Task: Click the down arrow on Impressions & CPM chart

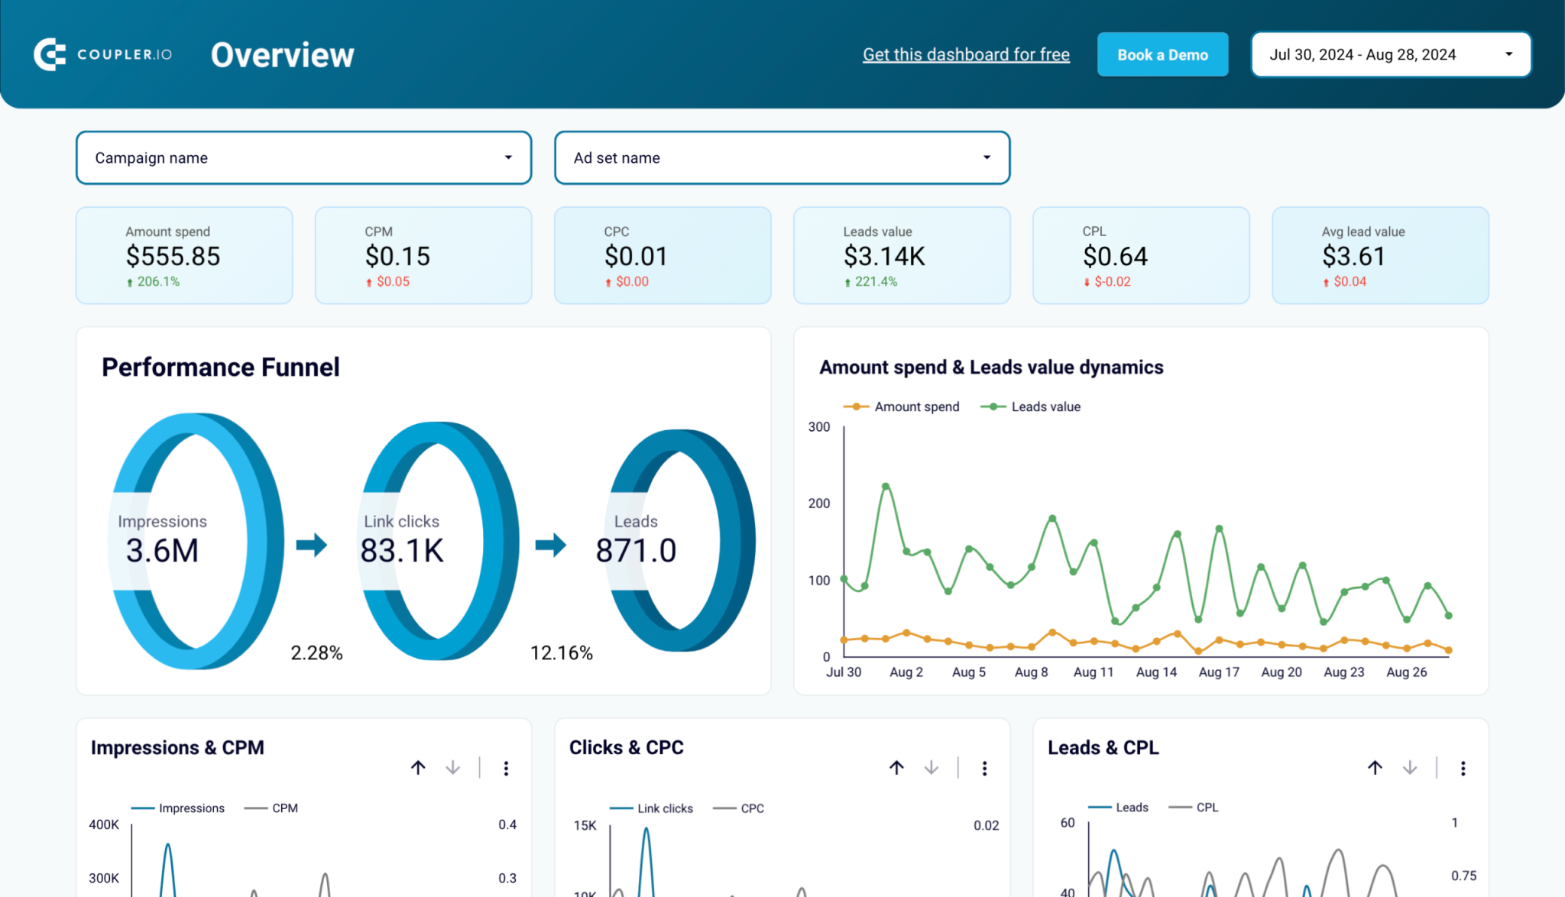Action: tap(452, 768)
